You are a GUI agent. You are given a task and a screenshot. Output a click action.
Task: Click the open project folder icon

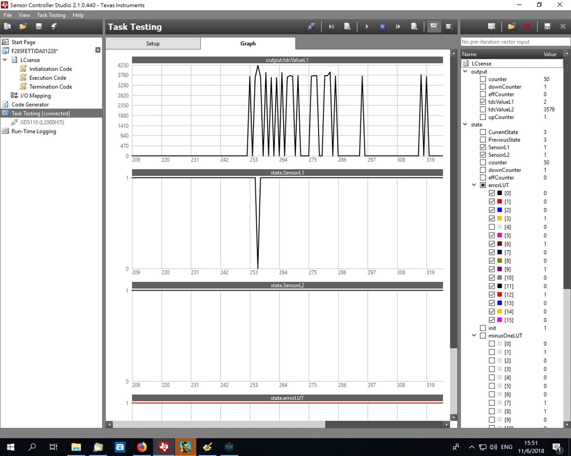coord(23,26)
